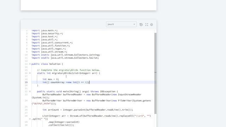Click 'static int migratoryBirds(List<Integer> arr)' line

pyautogui.click(x=68, y=73)
